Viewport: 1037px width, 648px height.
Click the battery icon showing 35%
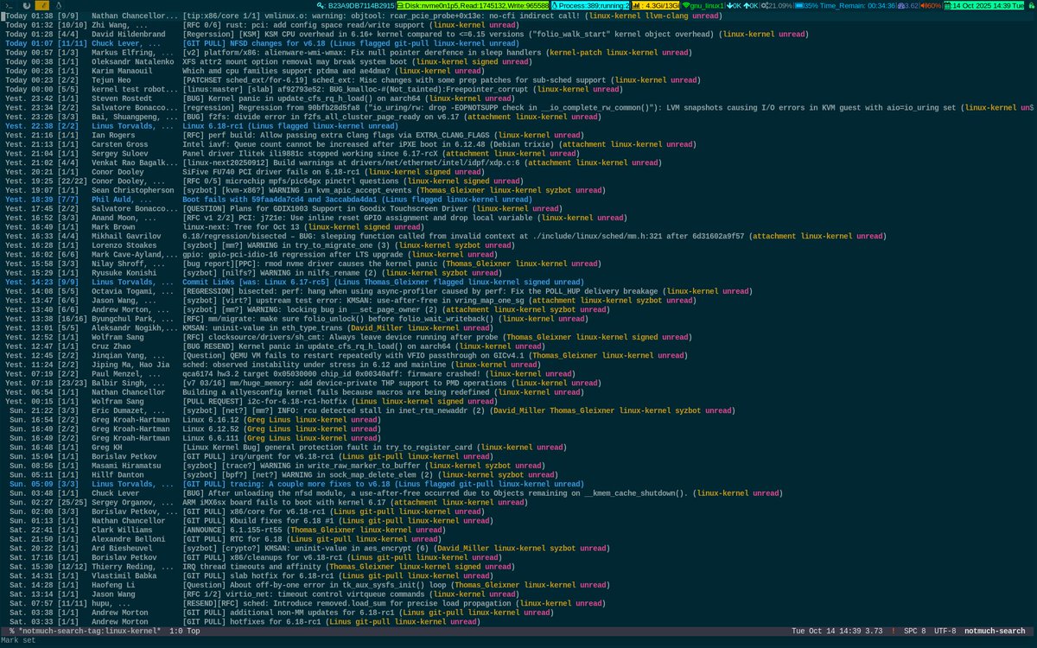[799, 5]
